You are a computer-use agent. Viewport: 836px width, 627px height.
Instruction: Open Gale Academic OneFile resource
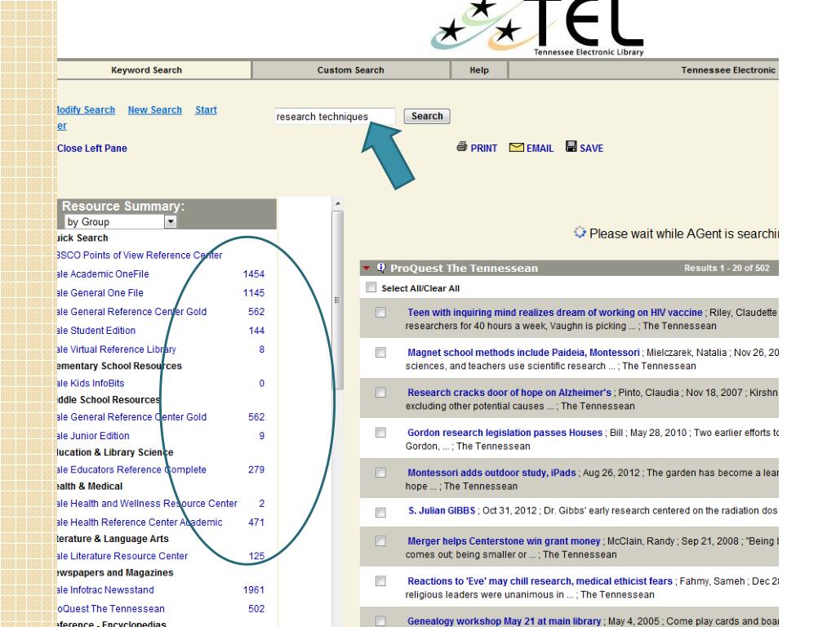(103, 274)
